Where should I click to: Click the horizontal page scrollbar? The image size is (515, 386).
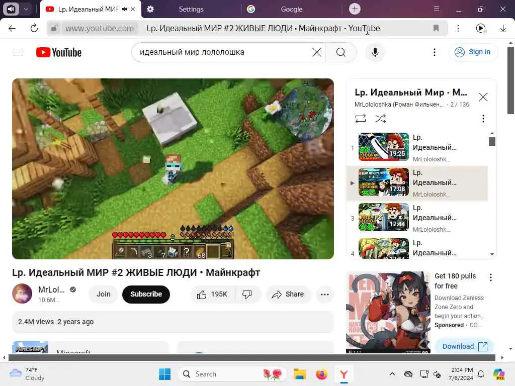tap(252, 357)
